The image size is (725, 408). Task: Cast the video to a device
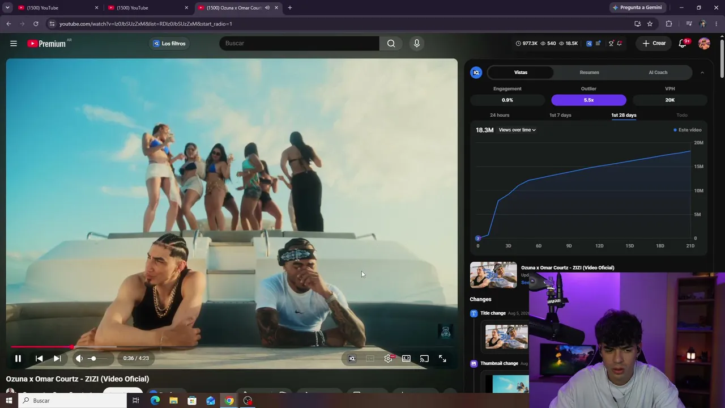pyautogui.click(x=424, y=359)
